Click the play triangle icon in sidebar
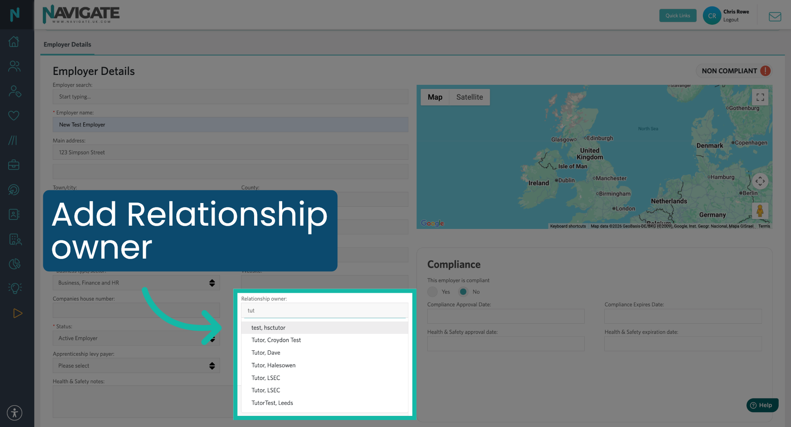This screenshot has width=791, height=427. (x=18, y=313)
